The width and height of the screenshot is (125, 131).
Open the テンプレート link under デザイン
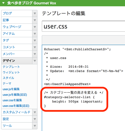tap(11, 67)
